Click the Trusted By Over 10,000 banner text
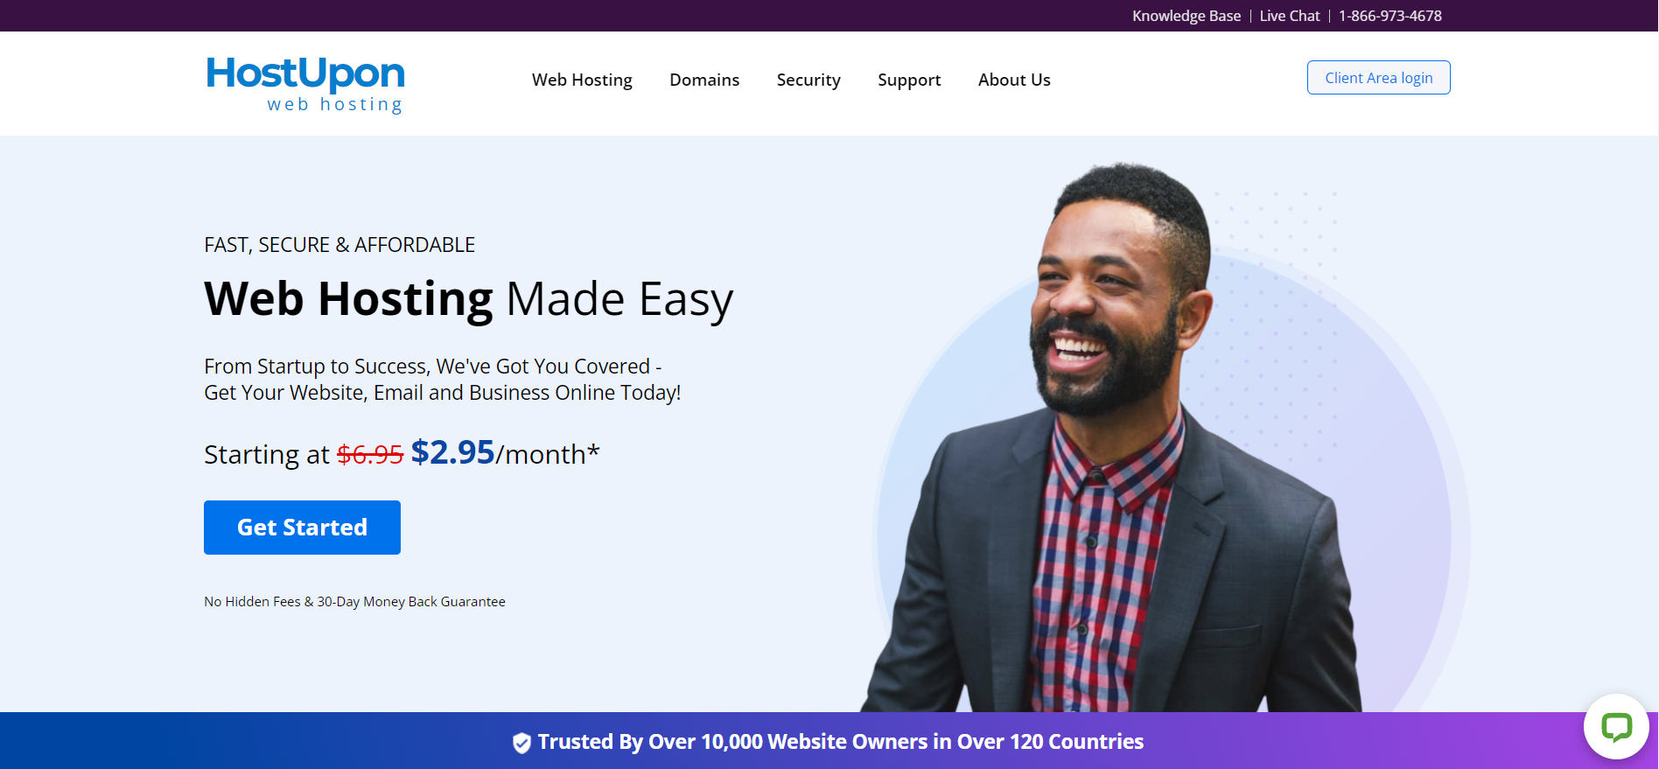 pyautogui.click(x=840, y=742)
